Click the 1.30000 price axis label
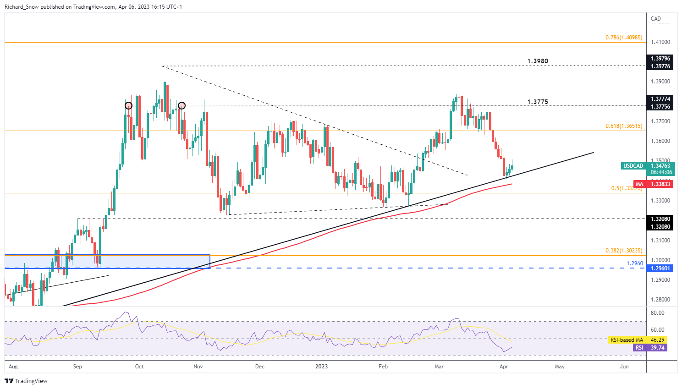The height and width of the screenshot is (389, 682). point(660,260)
